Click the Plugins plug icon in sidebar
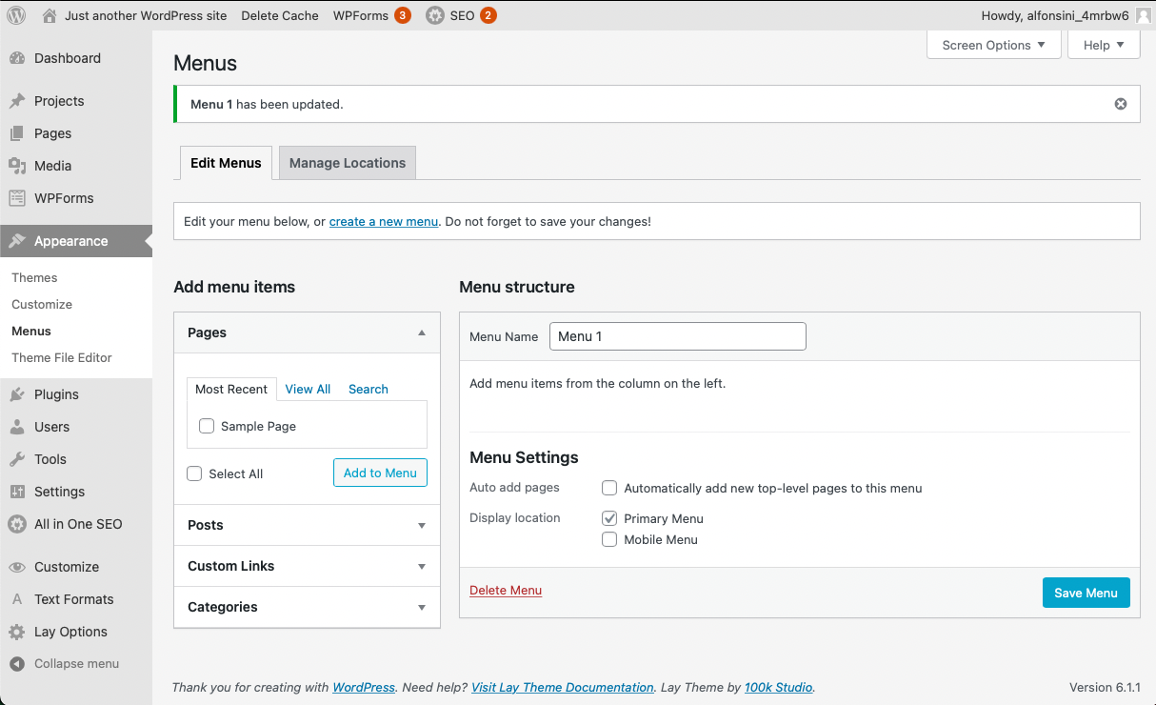Image resolution: width=1156 pixels, height=705 pixels. 17,394
